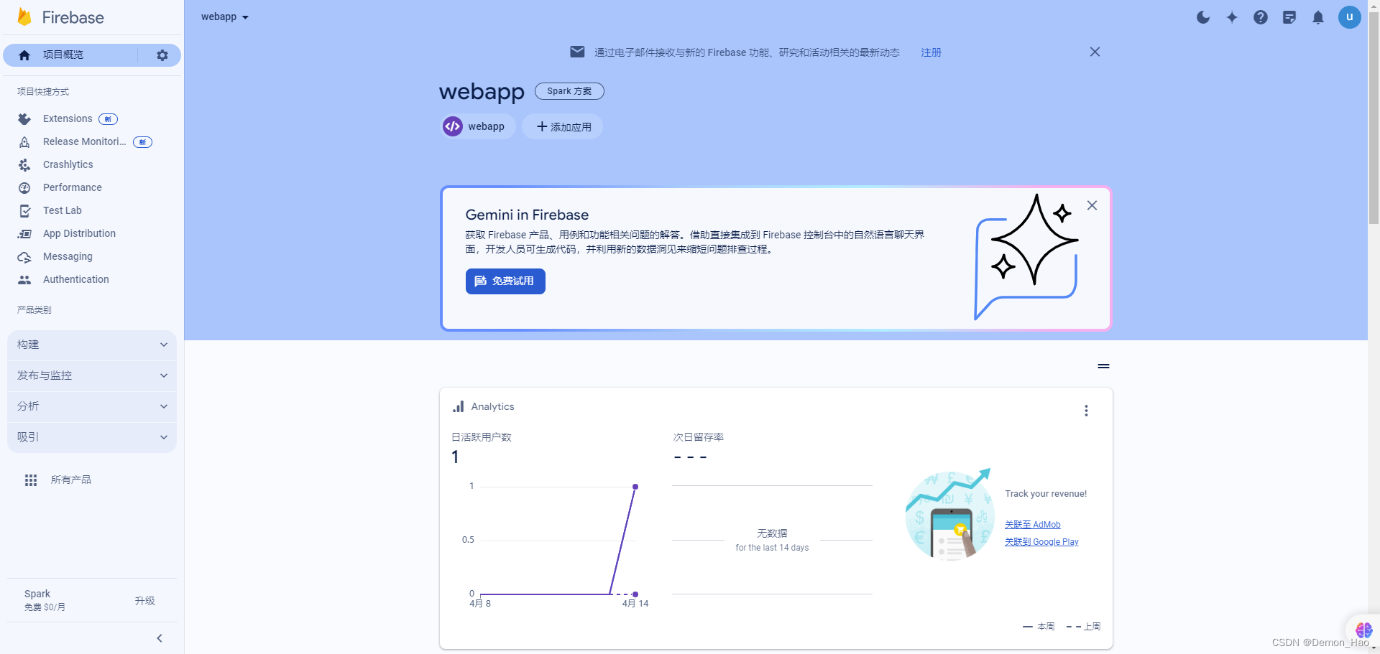1380x654 pixels.
Task: Dismiss the email updates banner
Action: click(x=1095, y=52)
